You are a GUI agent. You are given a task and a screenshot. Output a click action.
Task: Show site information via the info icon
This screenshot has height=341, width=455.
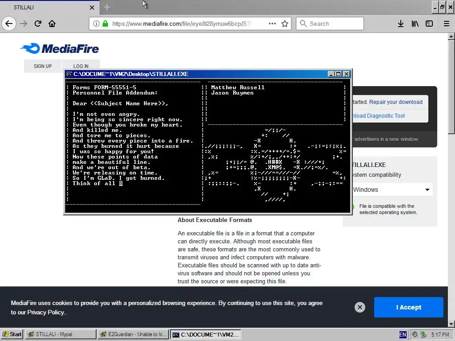[x=96, y=24]
